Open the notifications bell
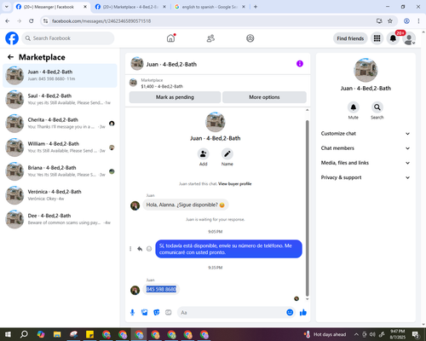 [393, 38]
